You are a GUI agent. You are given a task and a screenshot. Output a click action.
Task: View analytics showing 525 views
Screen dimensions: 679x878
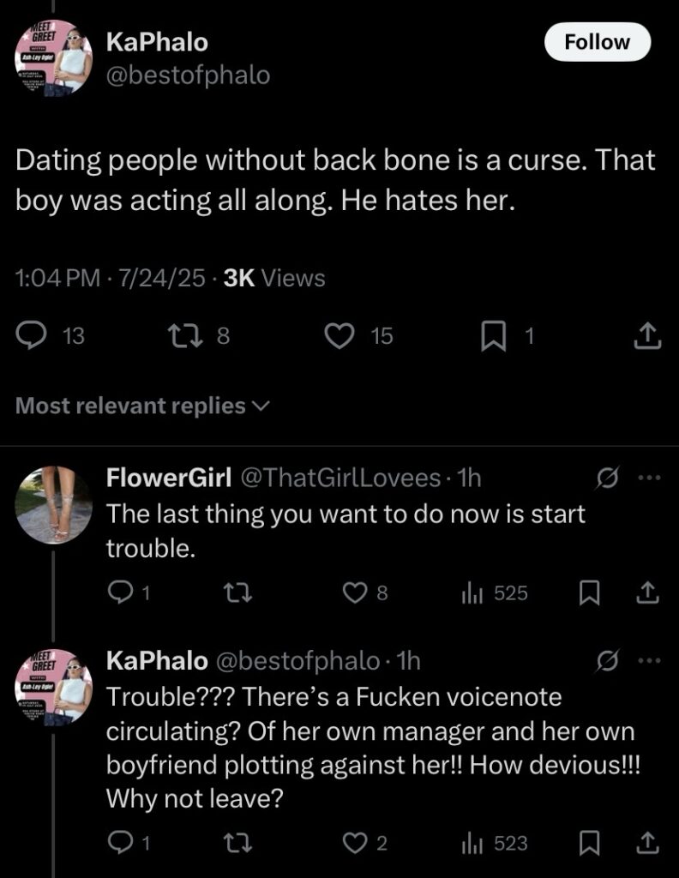(x=495, y=593)
